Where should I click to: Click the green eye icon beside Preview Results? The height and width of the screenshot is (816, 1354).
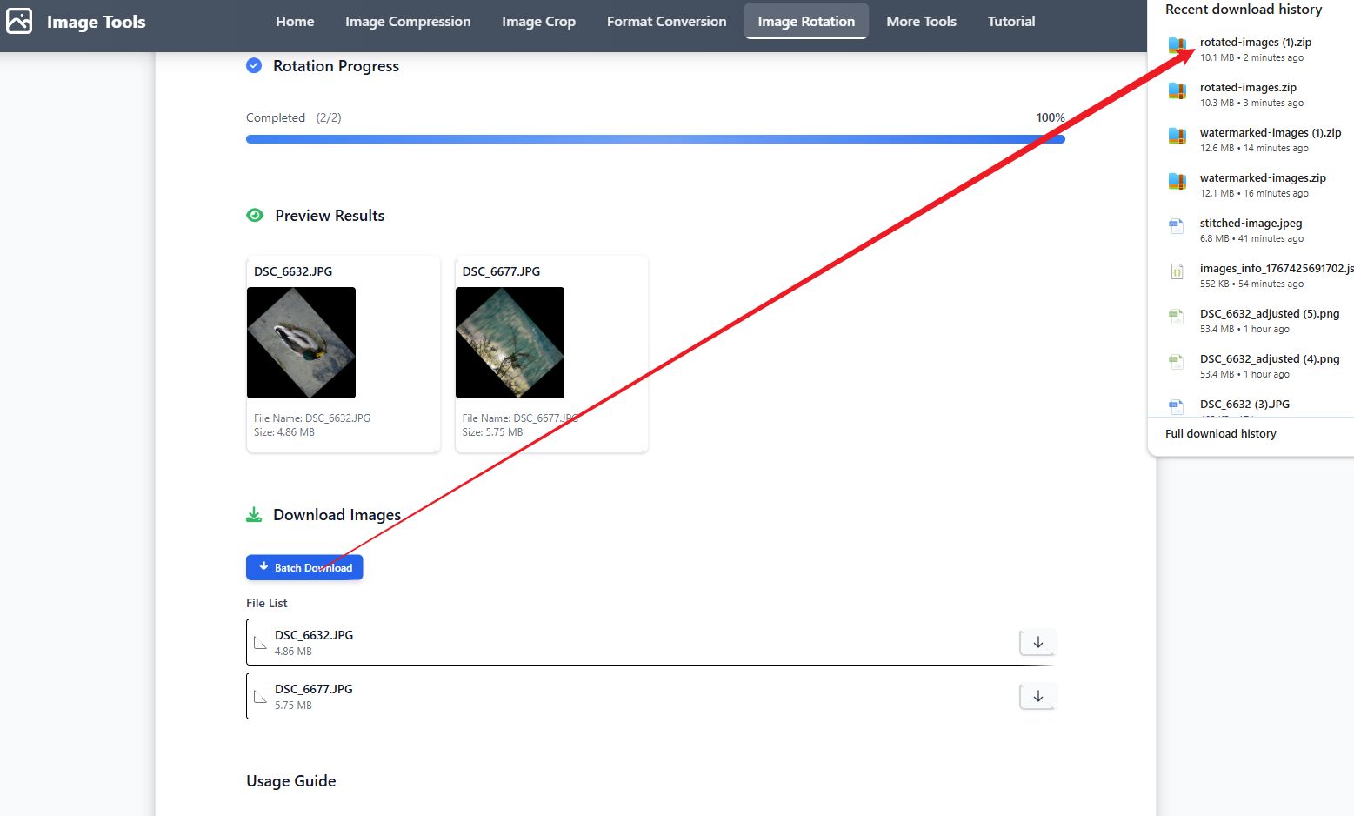pyautogui.click(x=255, y=215)
